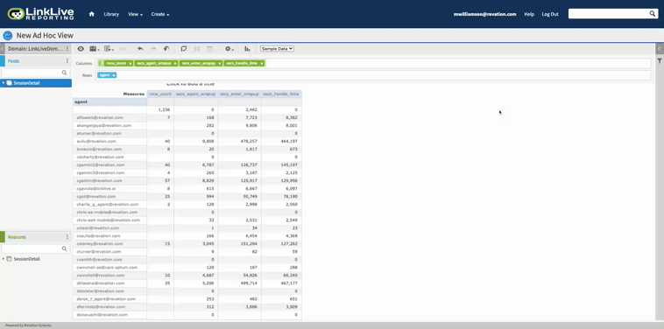The width and height of the screenshot is (664, 329).
Task: Open the Sample Data dropdown
Action: point(277,49)
